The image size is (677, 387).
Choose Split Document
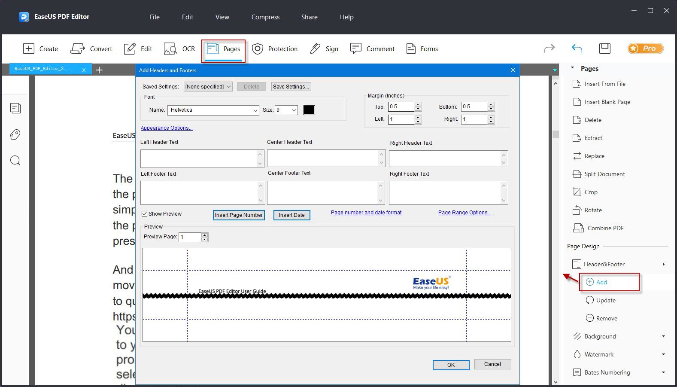(599, 174)
